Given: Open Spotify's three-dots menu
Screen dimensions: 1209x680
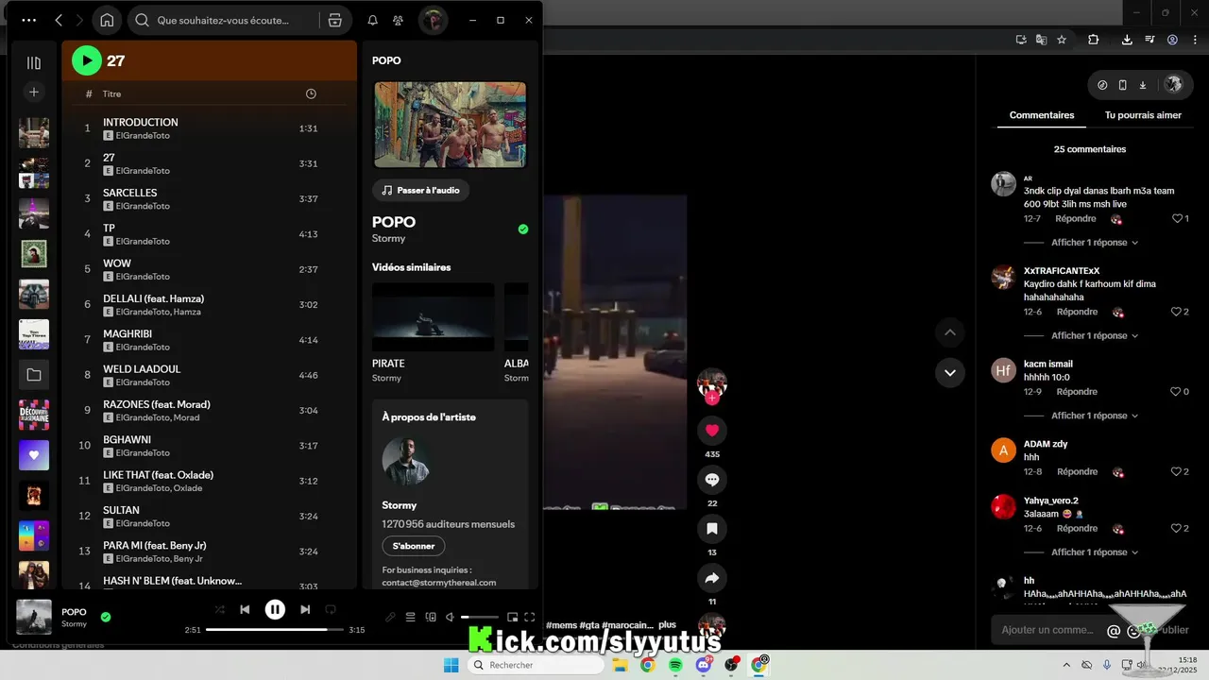Looking at the screenshot, I should point(29,20).
